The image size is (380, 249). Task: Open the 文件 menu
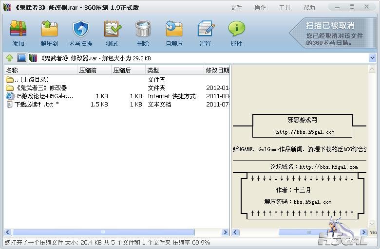pos(236,7)
